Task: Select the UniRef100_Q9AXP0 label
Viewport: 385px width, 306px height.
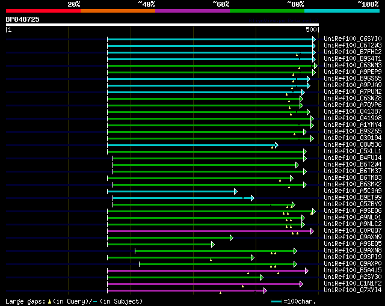Action: point(353,264)
